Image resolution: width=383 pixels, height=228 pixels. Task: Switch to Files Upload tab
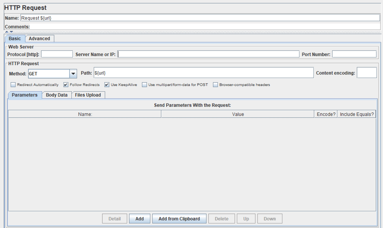88,95
